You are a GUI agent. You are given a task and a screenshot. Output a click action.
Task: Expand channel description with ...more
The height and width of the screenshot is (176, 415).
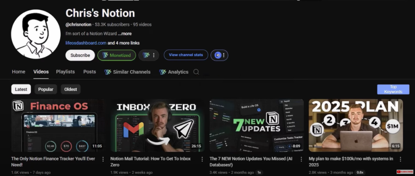coord(124,34)
